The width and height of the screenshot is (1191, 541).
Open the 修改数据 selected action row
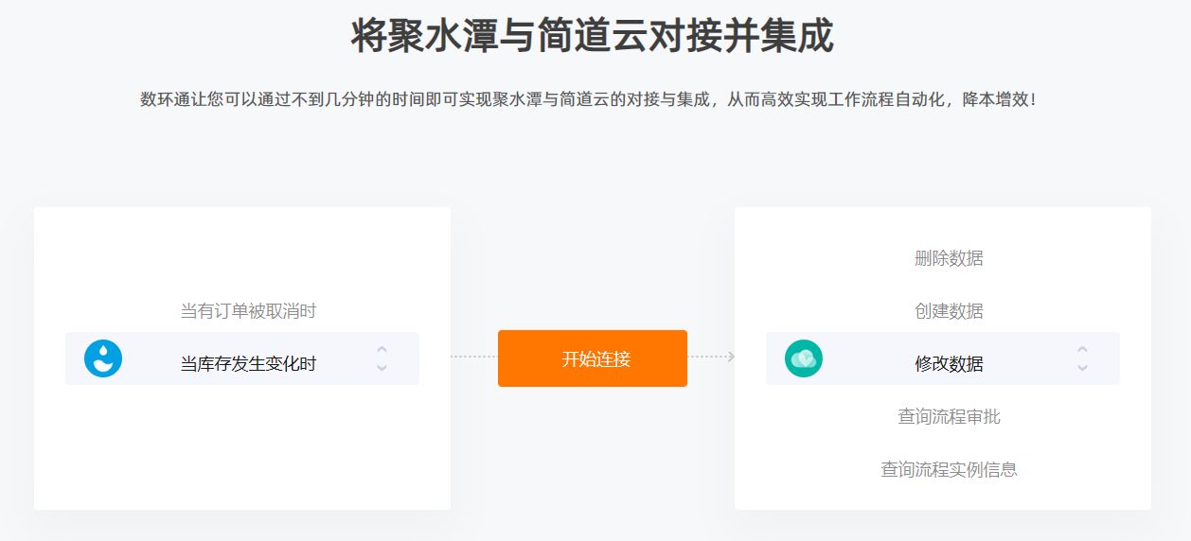point(943,358)
